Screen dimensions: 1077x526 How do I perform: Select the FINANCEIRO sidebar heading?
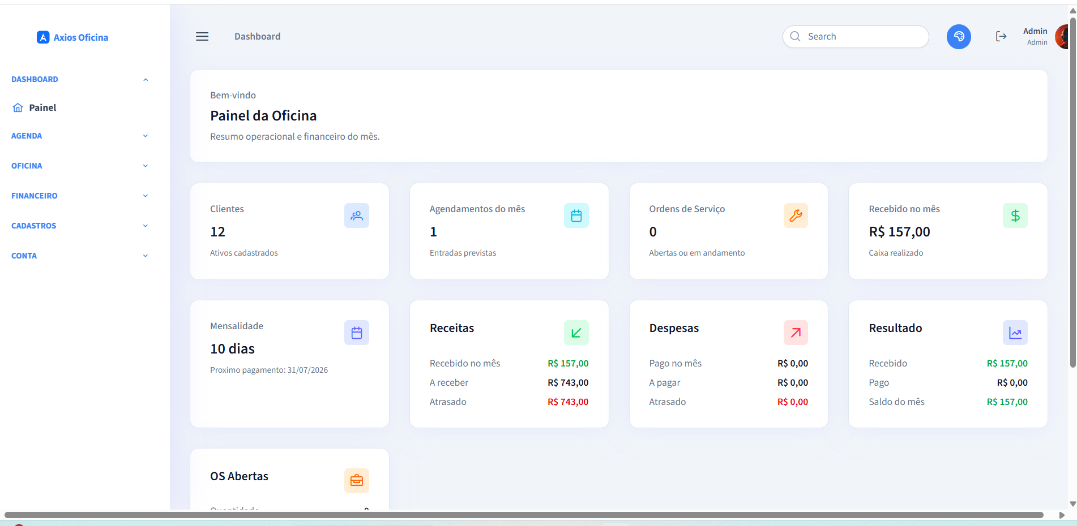click(x=35, y=196)
